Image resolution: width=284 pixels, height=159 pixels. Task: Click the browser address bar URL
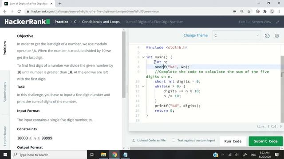(95, 11)
